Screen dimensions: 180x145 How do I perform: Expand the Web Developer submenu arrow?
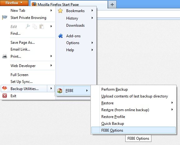51,66
